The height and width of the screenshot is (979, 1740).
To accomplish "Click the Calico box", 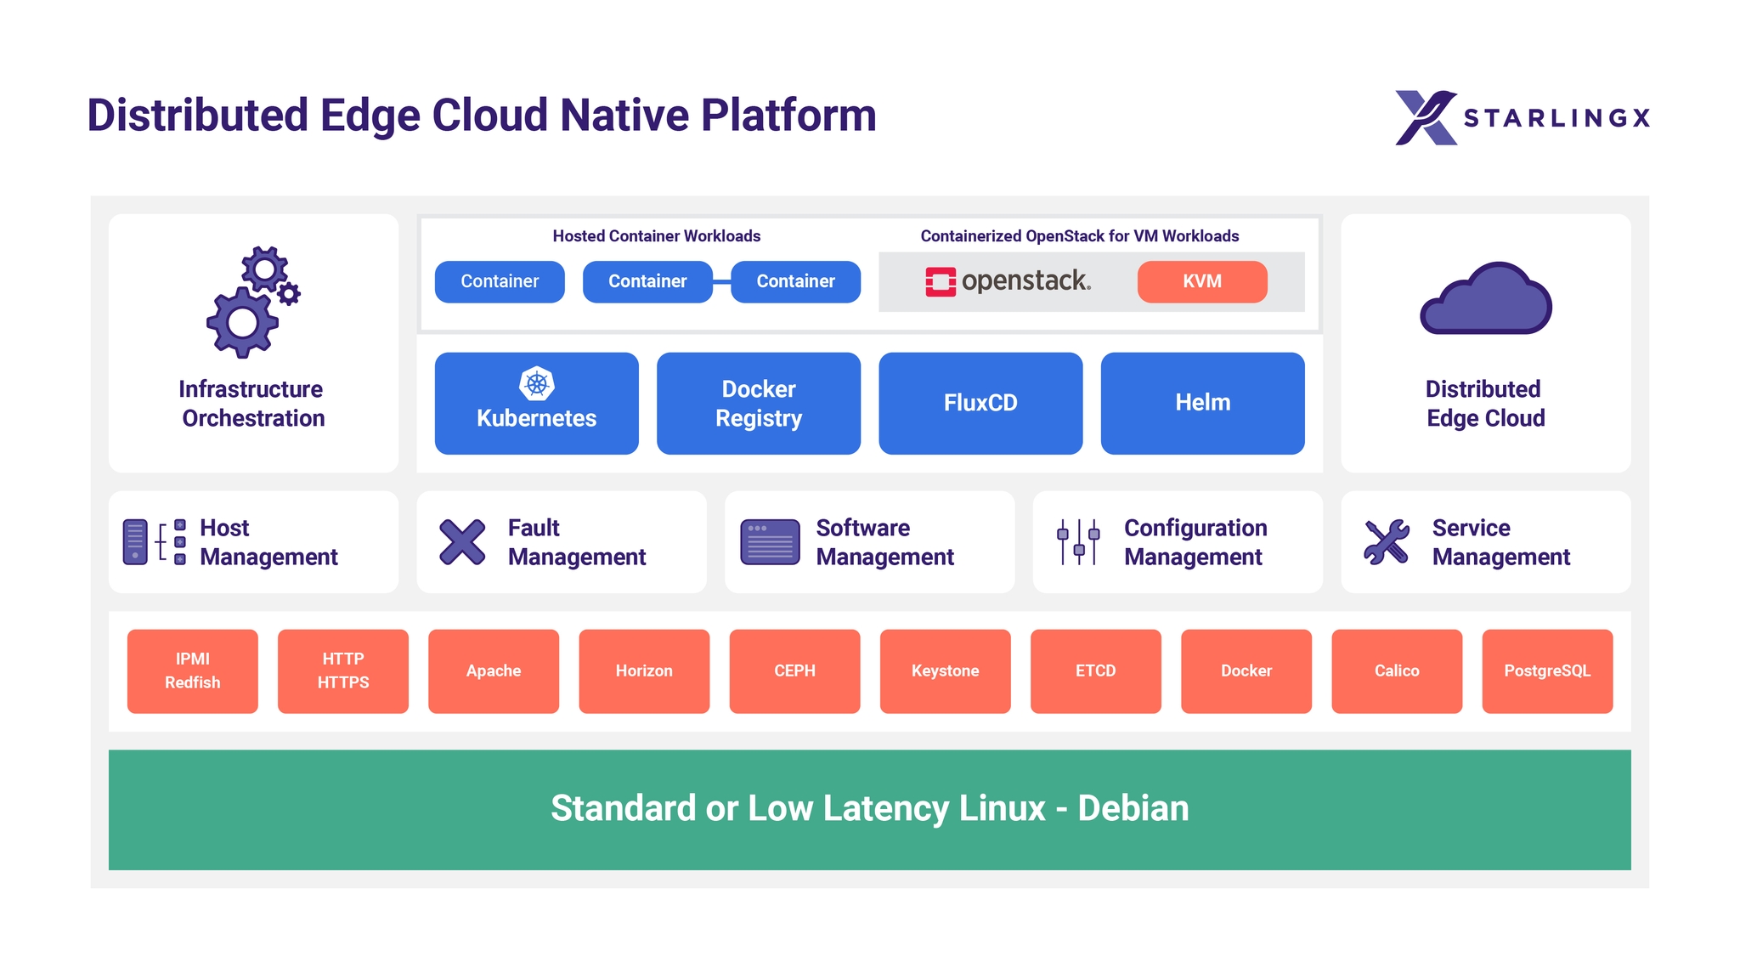I will point(1396,671).
